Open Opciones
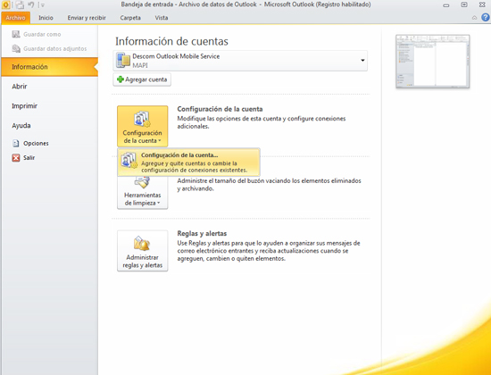This screenshot has width=491, height=375. pos(36,144)
